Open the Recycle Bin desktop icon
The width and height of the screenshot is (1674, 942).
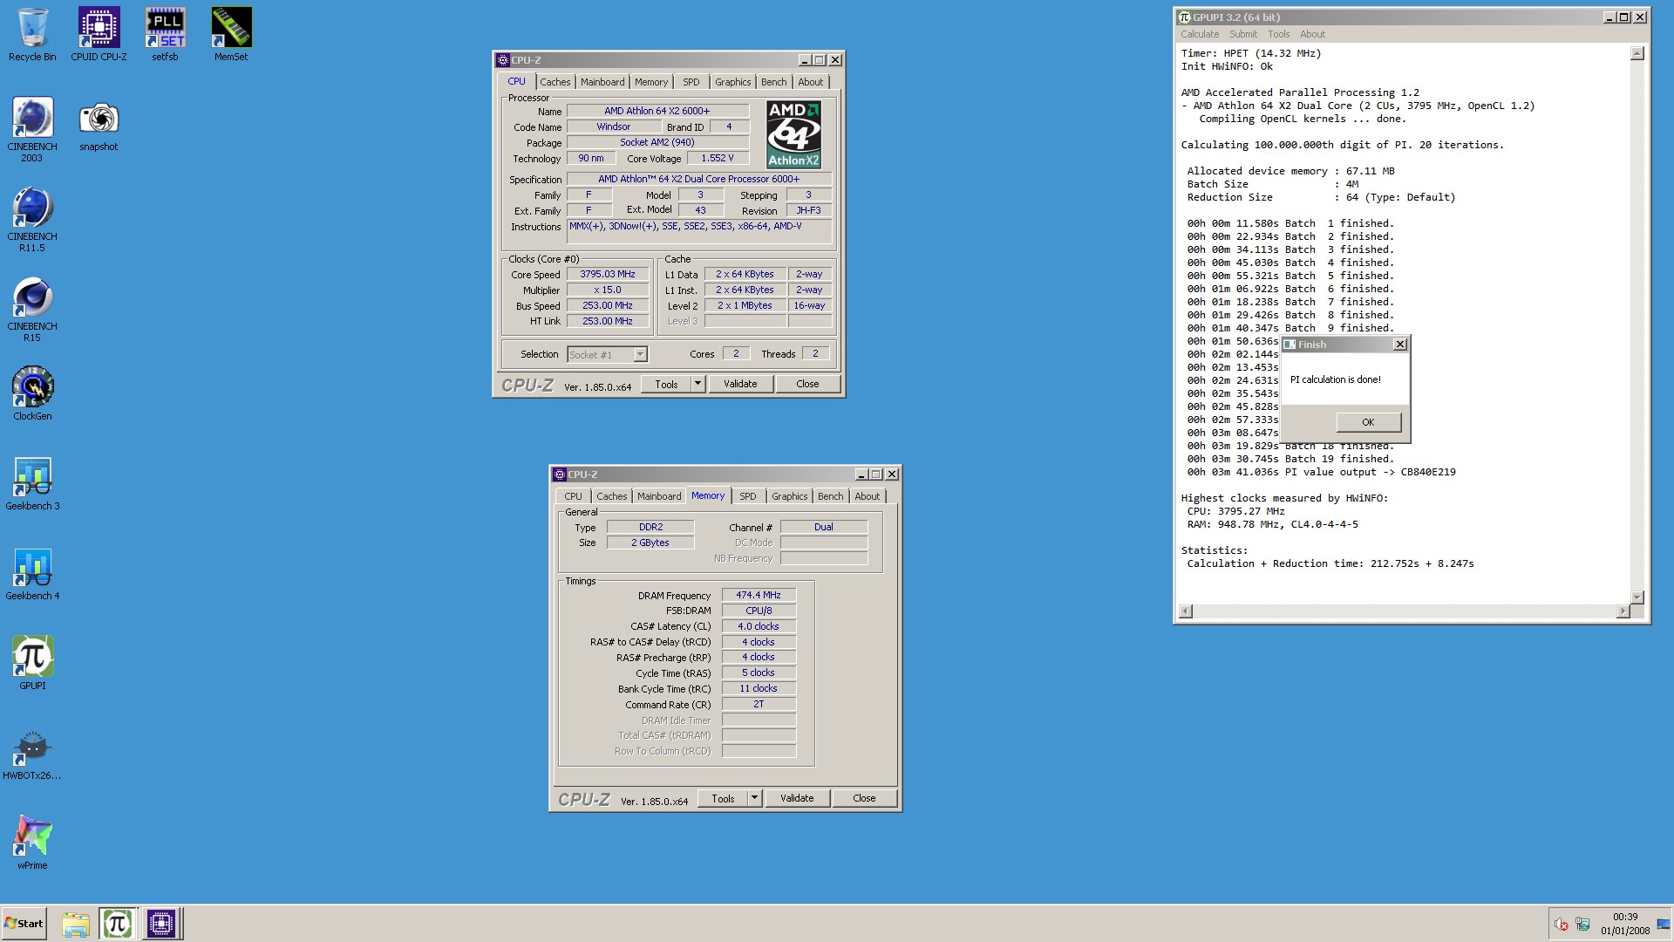pyautogui.click(x=32, y=35)
